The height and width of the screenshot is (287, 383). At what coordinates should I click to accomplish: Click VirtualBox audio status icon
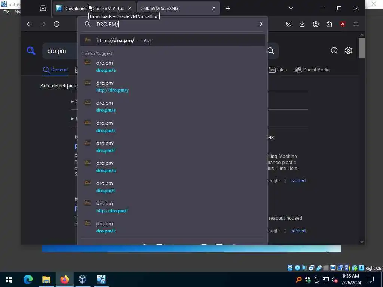tap(304, 268)
